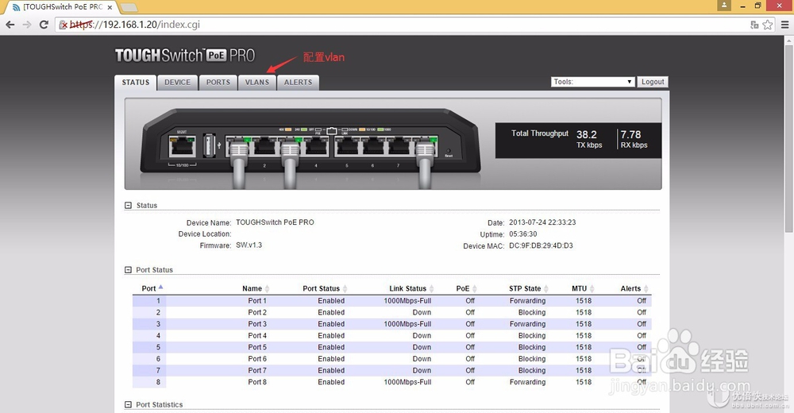Select the Port 8 name cell
This screenshot has width=794, height=413.
point(257,382)
